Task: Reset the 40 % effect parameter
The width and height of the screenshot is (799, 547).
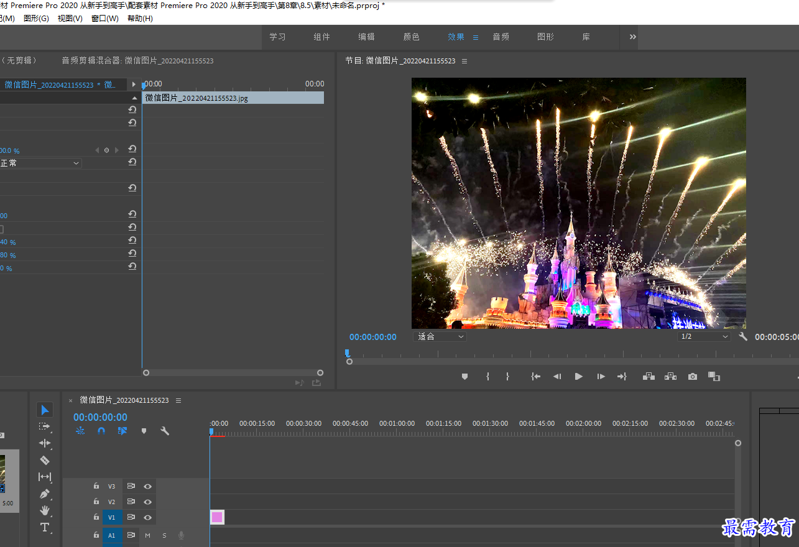Action: click(x=132, y=240)
